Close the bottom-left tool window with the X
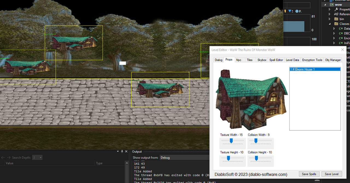The width and height of the screenshot is (350, 183). click(126, 151)
